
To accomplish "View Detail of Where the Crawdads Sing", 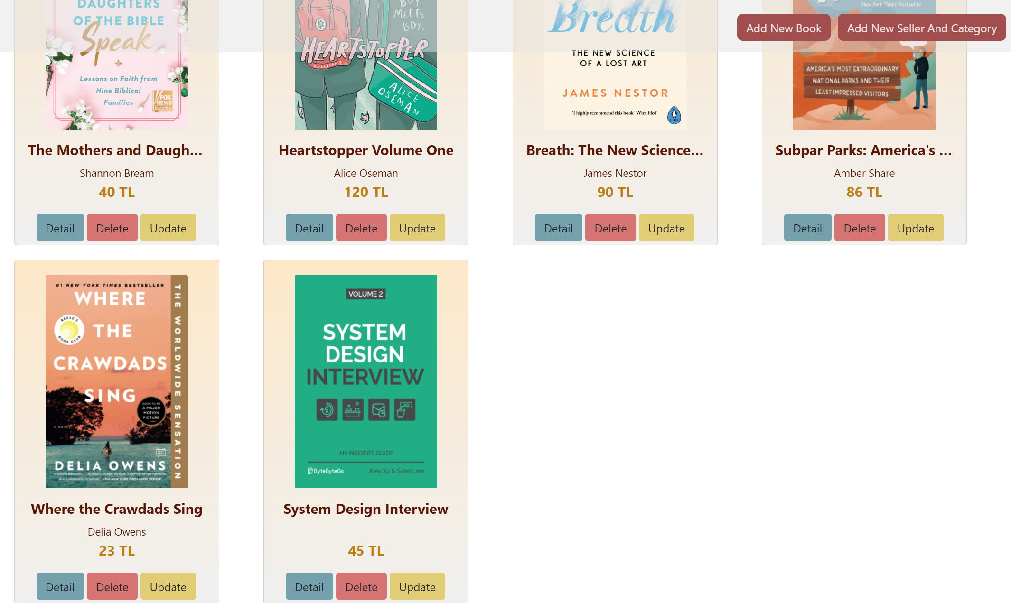I will [60, 586].
